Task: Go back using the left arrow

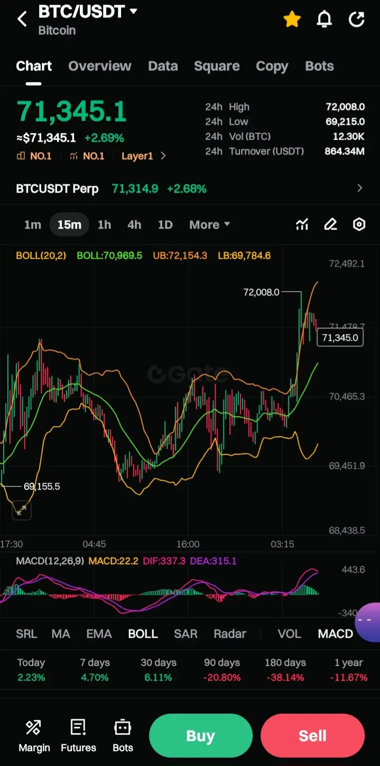Action: click(x=22, y=20)
